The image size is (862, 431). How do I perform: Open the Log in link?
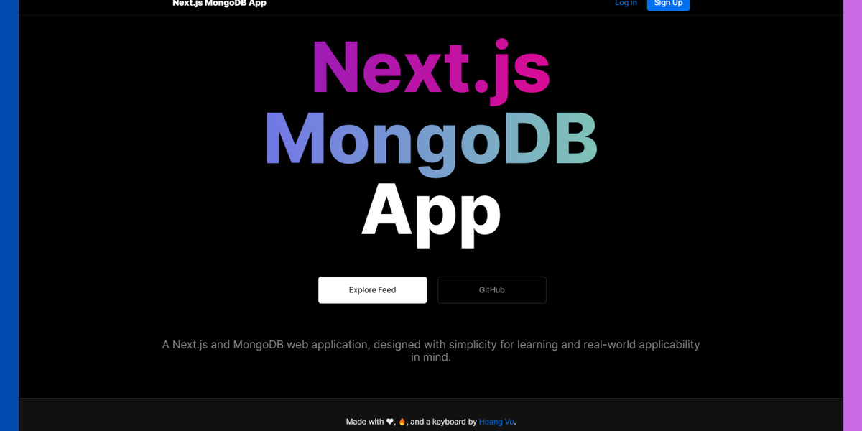(x=626, y=4)
